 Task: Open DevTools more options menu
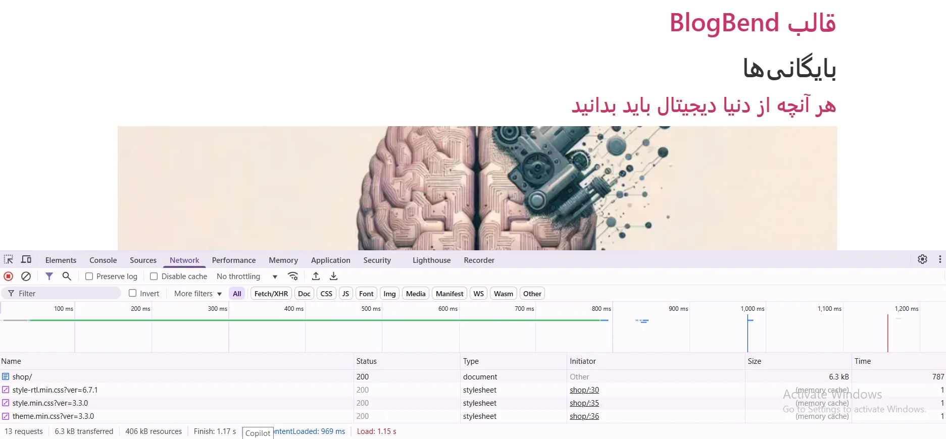[x=940, y=259]
